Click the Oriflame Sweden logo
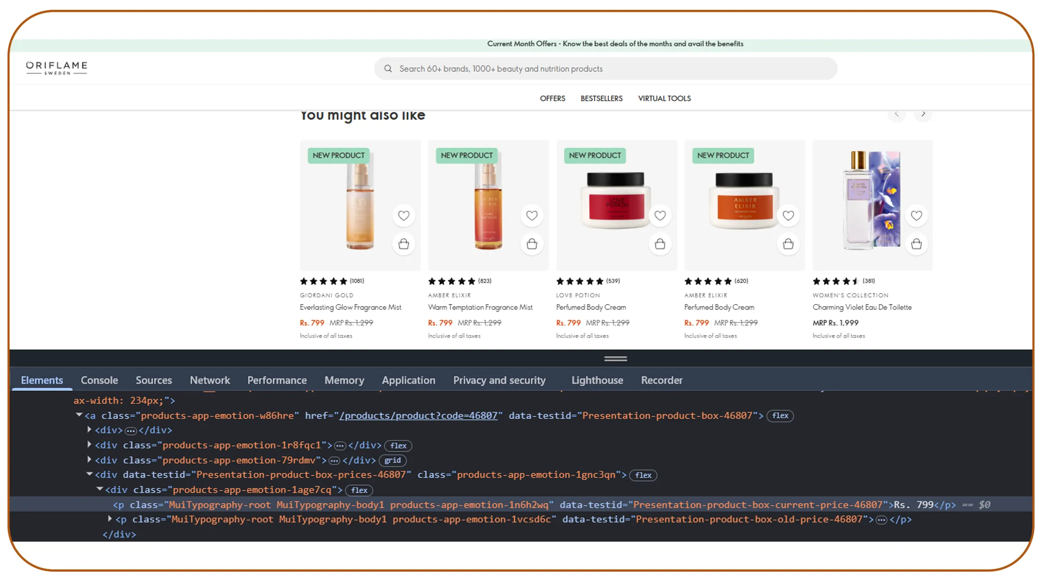The height and width of the screenshot is (581, 1042). point(56,67)
